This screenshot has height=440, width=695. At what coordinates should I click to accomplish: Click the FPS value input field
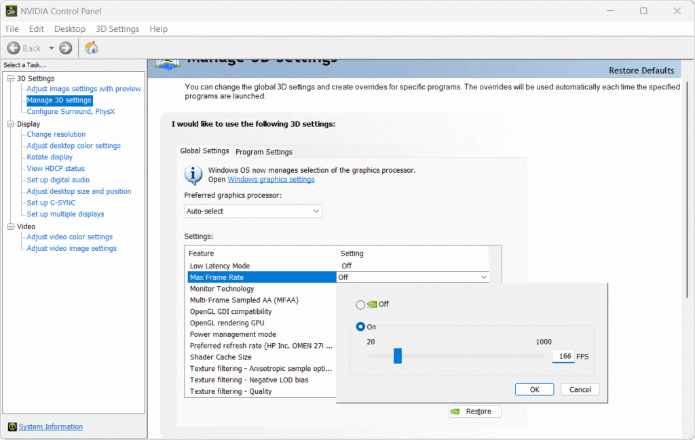563,357
